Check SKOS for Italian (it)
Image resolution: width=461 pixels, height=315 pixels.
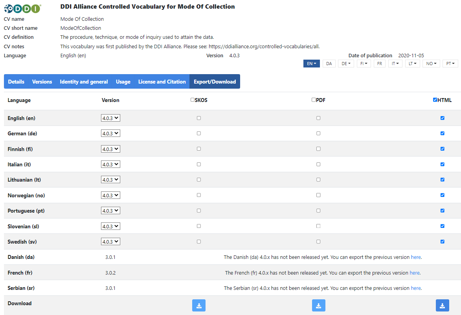point(199,164)
